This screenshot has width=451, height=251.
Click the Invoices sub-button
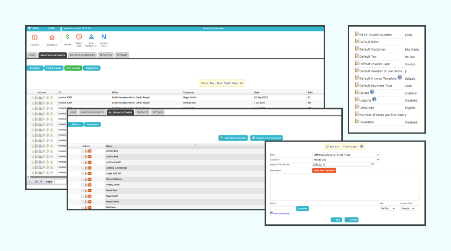point(35,68)
